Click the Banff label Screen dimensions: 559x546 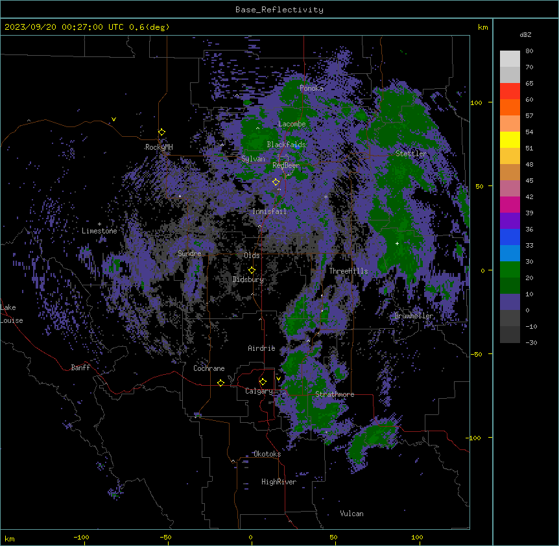pos(80,368)
